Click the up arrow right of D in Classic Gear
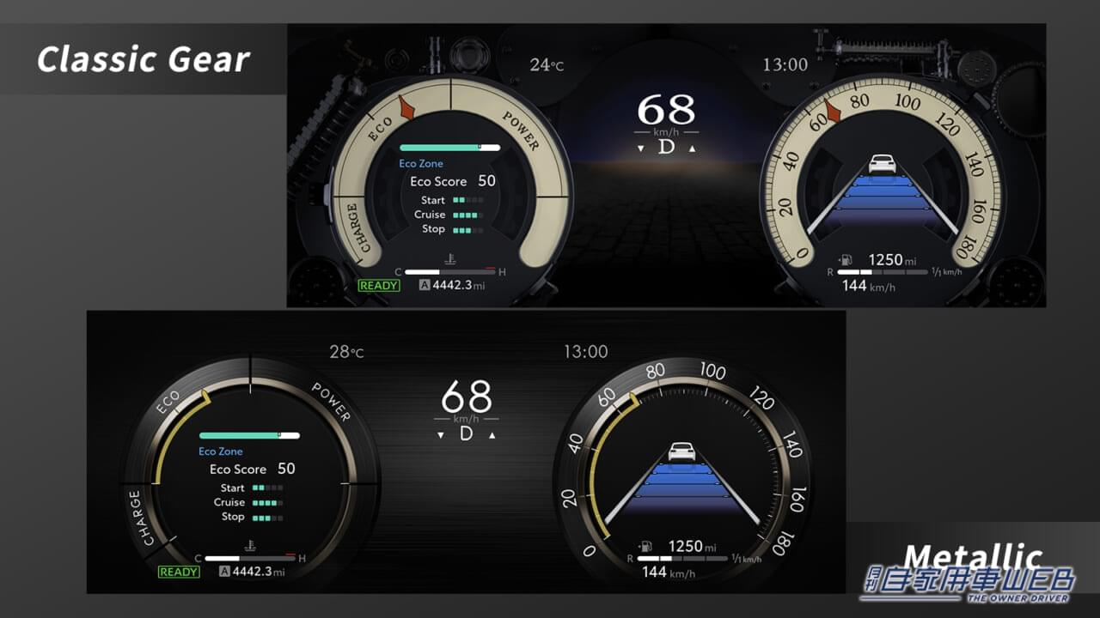This screenshot has width=1100, height=618. tap(693, 148)
